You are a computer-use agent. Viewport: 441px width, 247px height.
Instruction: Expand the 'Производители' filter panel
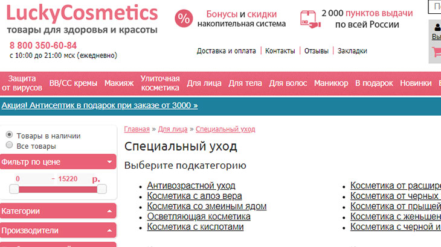coord(109,230)
